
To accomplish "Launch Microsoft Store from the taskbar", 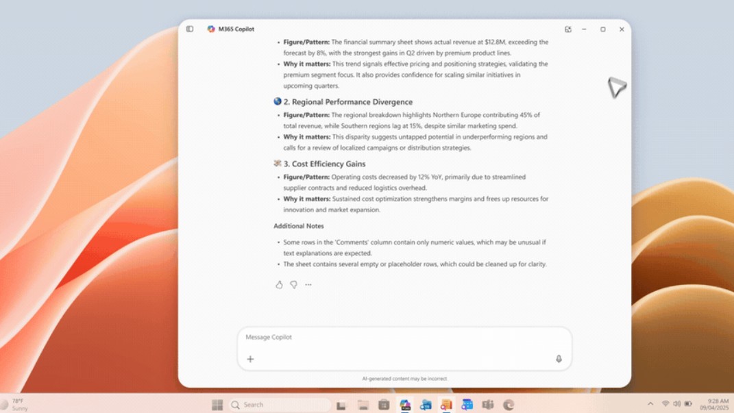I will click(384, 405).
